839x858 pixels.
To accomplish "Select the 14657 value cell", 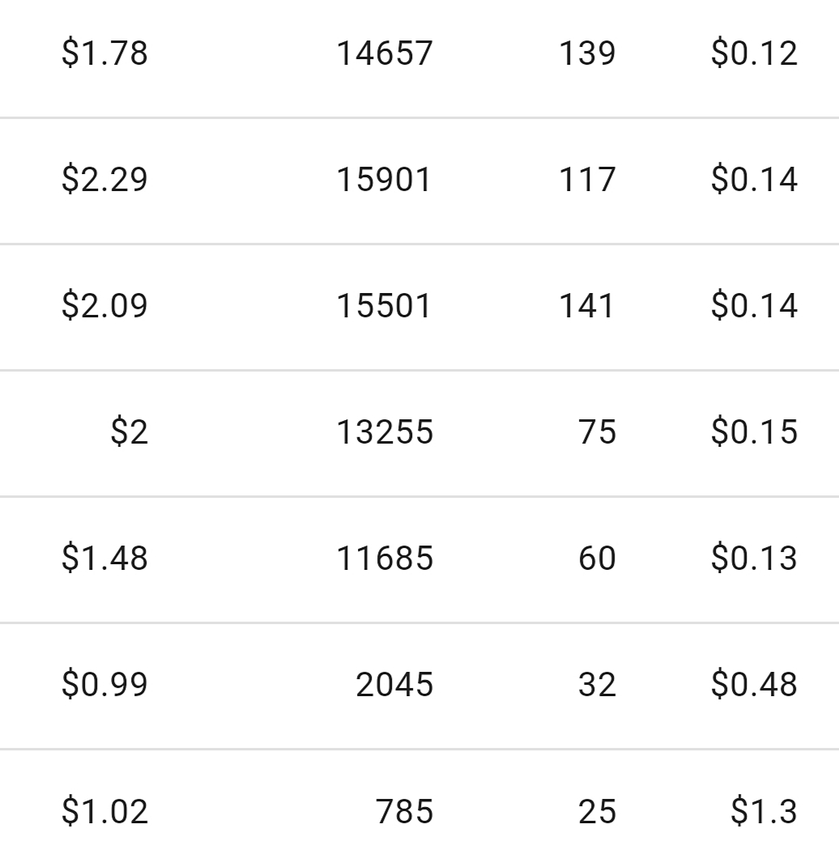I will click(385, 53).
